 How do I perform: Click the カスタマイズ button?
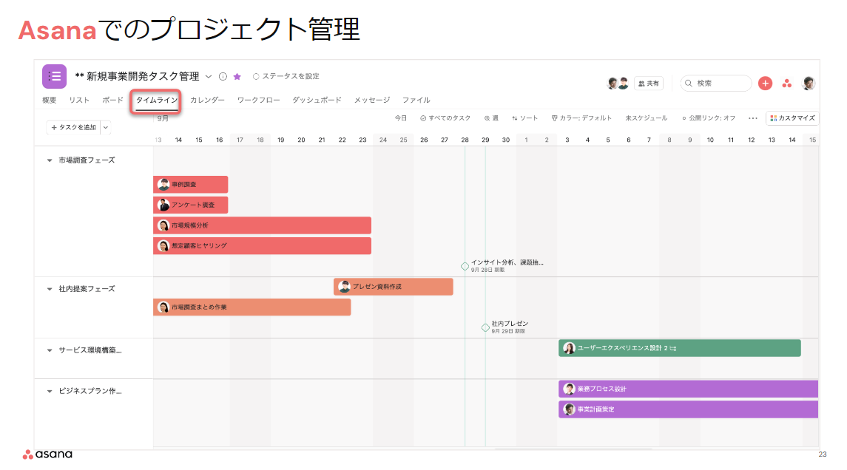792,117
